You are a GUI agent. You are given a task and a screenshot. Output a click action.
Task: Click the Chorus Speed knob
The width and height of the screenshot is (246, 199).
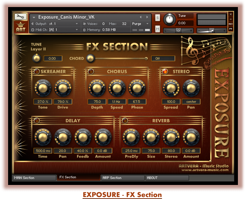[x=117, y=88]
